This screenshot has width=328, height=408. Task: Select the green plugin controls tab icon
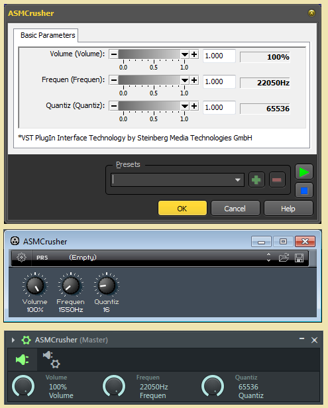pyautogui.click(x=23, y=360)
